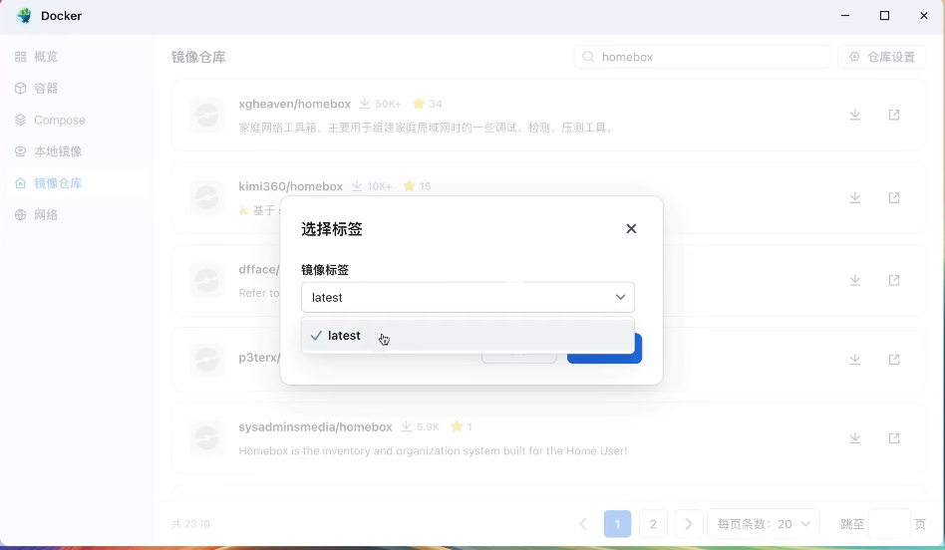The width and height of the screenshot is (945, 550).
Task: Select 镜像仓库 in the sidebar
Action: click(x=77, y=183)
